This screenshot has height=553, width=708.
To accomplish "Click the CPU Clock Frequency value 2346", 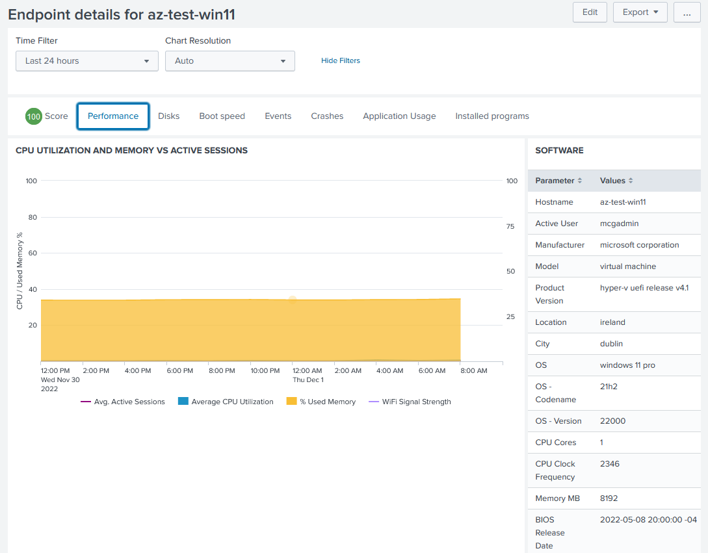I will [x=610, y=464].
